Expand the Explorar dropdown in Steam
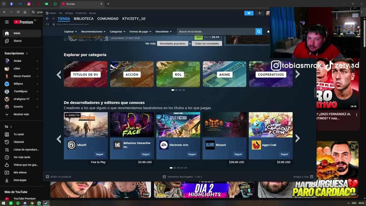This screenshot has width=366, height=206. point(71,31)
